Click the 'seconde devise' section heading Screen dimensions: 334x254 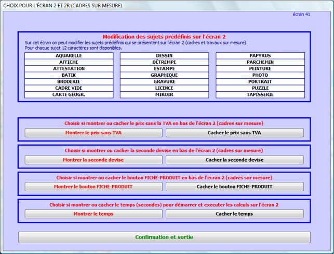[x=164, y=151]
